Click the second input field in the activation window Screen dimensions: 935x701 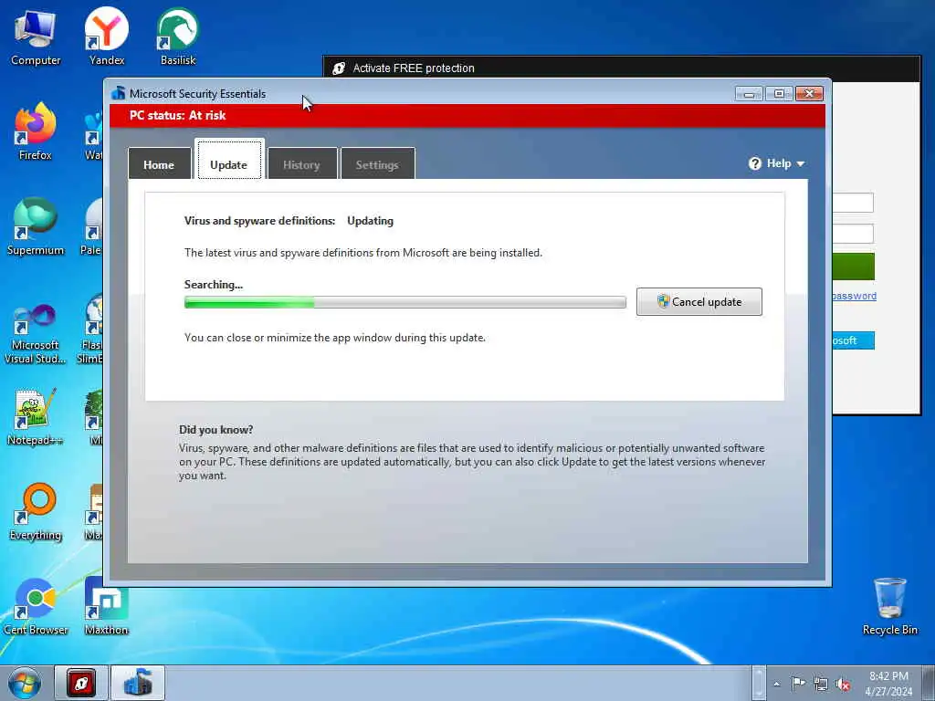[x=854, y=233]
